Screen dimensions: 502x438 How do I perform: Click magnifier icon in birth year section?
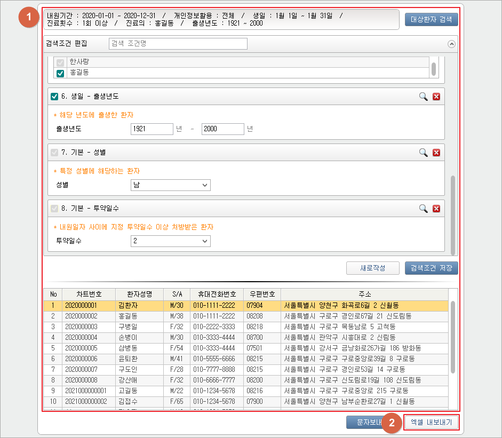click(x=423, y=97)
